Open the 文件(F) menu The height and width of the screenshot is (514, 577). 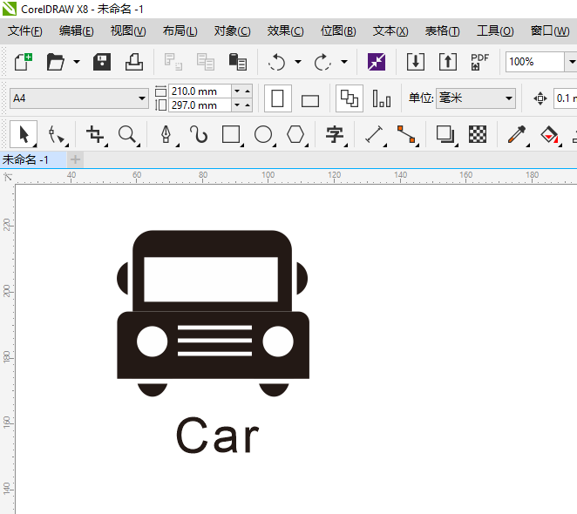coord(25,30)
